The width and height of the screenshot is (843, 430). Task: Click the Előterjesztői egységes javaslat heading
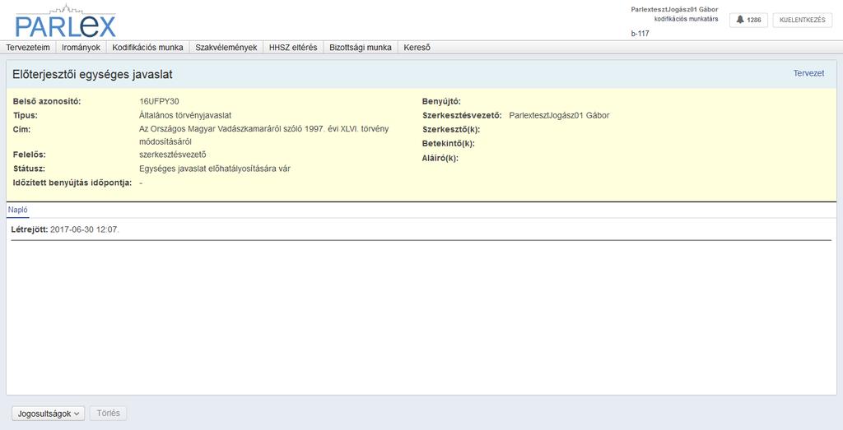pos(92,75)
